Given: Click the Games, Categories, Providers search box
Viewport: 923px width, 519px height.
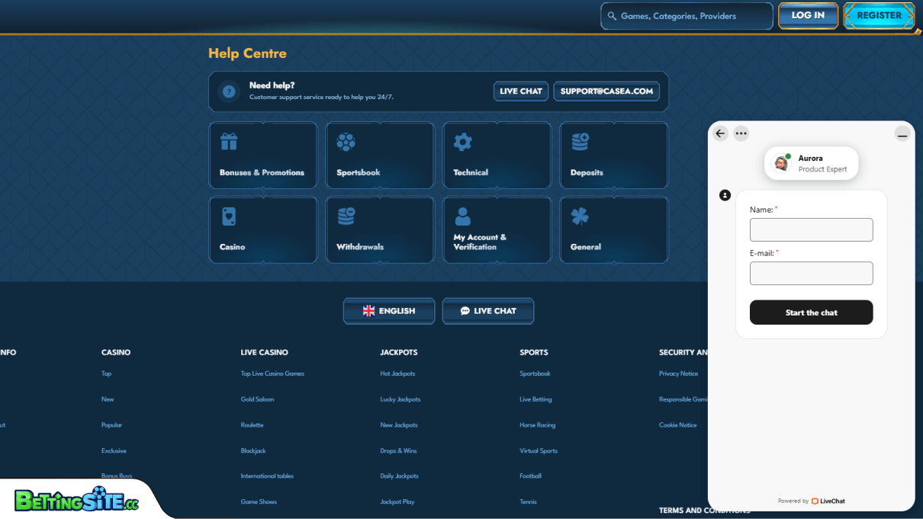Looking at the screenshot, I should pos(687,16).
